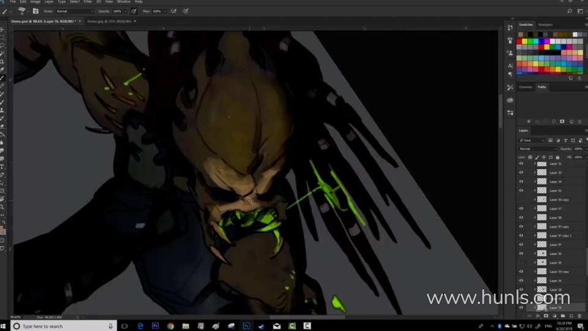The height and width of the screenshot is (331, 588).
Task: Open the Brush Settings panel from options bar
Action: click(36, 11)
